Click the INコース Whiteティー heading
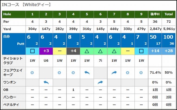177x110 pixels. [26, 5]
